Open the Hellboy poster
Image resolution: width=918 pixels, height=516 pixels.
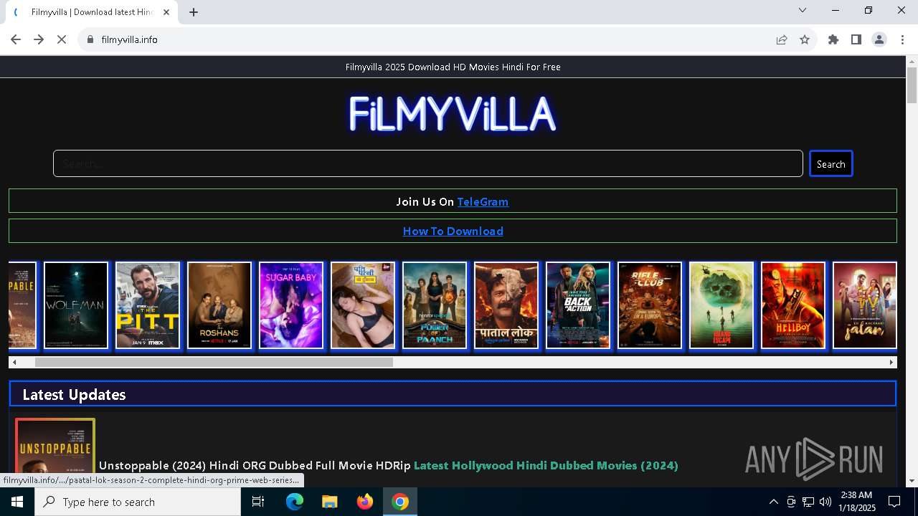[793, 305]
